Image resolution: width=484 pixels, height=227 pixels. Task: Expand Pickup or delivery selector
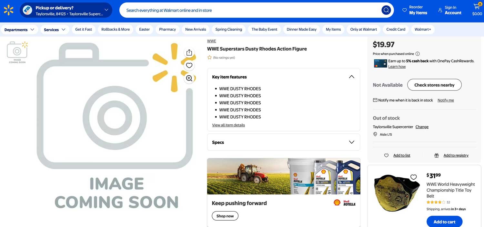[x=106, y=10]
